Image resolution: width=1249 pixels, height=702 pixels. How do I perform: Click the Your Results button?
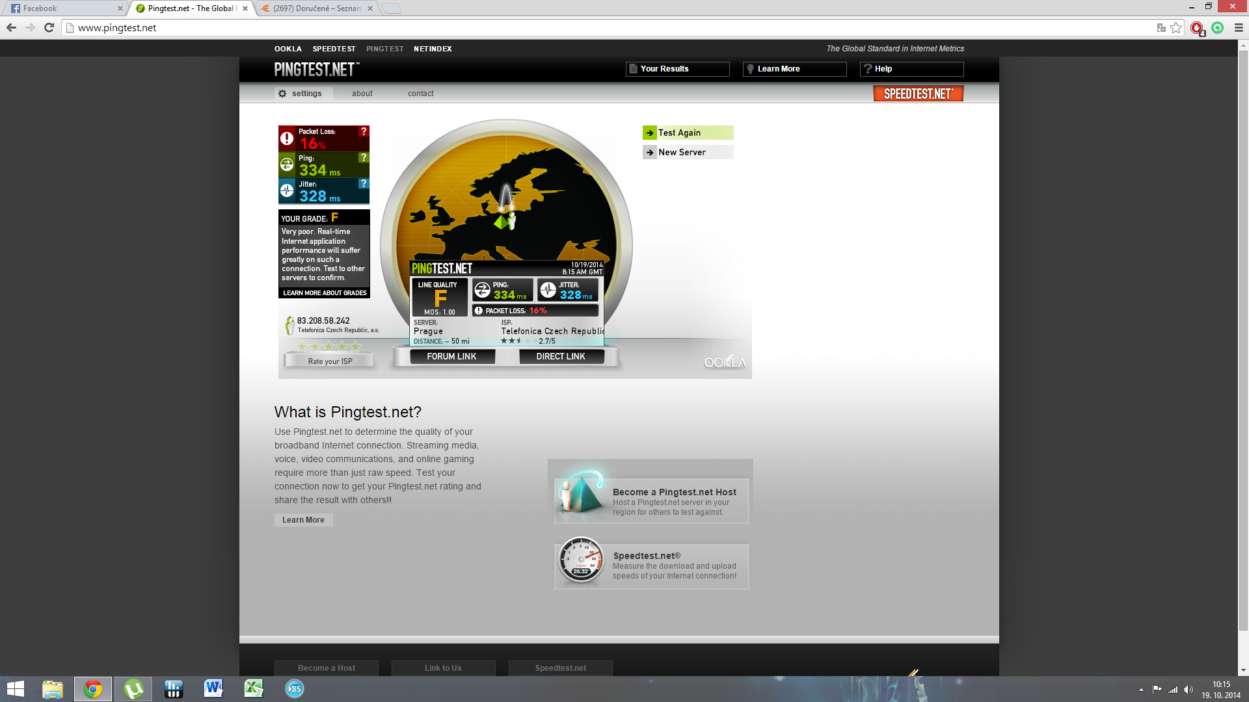tap(678, 69)
